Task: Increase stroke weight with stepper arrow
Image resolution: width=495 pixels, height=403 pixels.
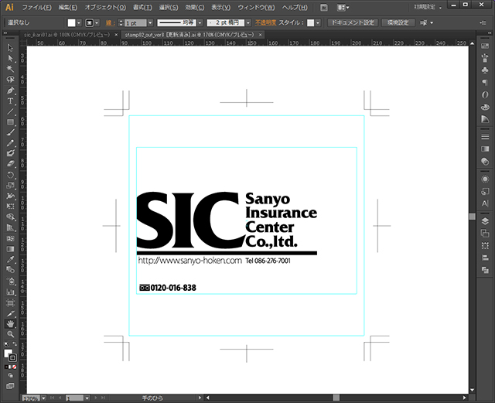Action: [121, 21]
